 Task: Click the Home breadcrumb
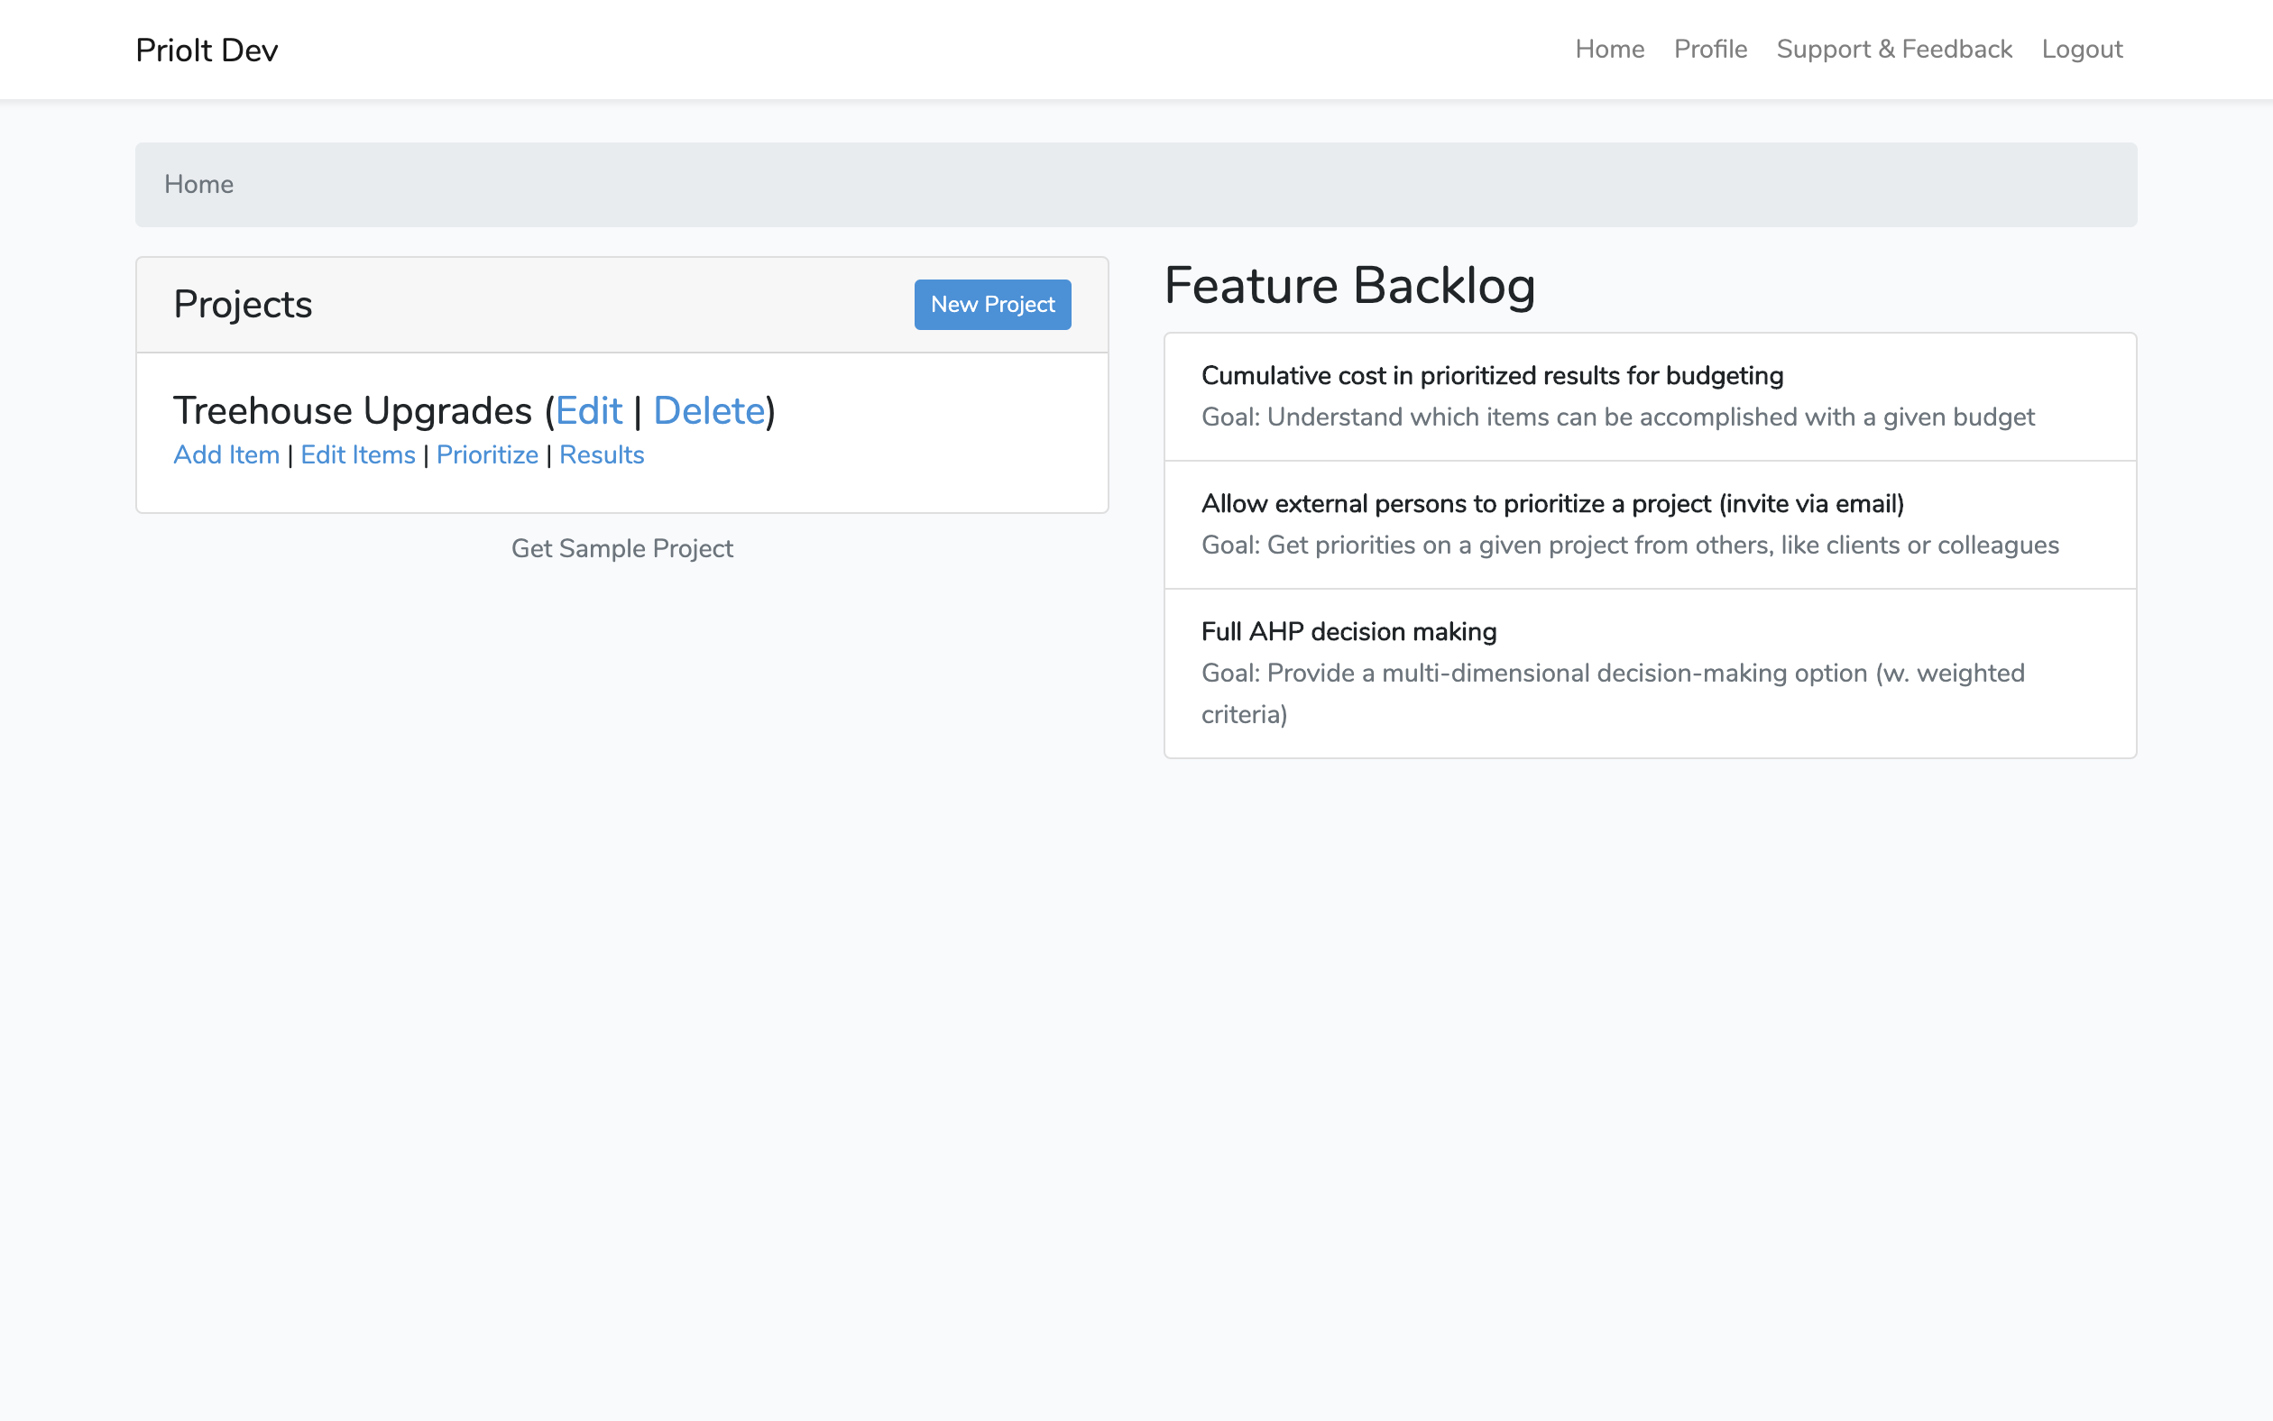pyautogui.click(x=198, y=184)
